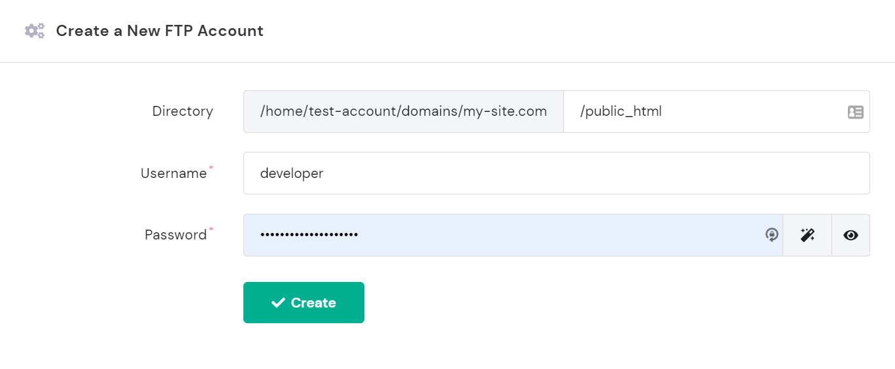Click the horizontal divider below the page heading

click(x=448, y=63)
